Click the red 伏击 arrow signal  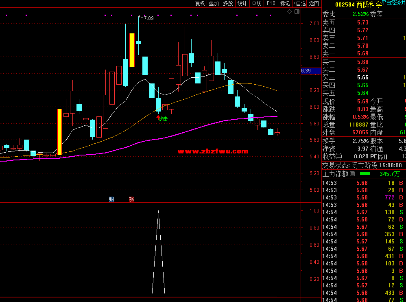pos(158,118)
